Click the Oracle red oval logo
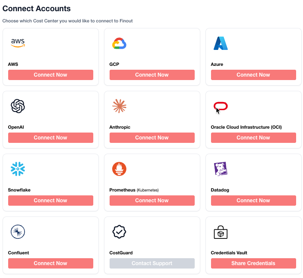Screen dimensions: 303x278 pyautogui.click(x=220, y=106)
